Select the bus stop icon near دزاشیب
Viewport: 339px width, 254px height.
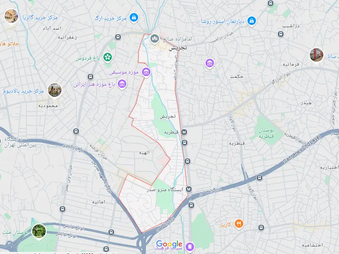pos(281,34)
